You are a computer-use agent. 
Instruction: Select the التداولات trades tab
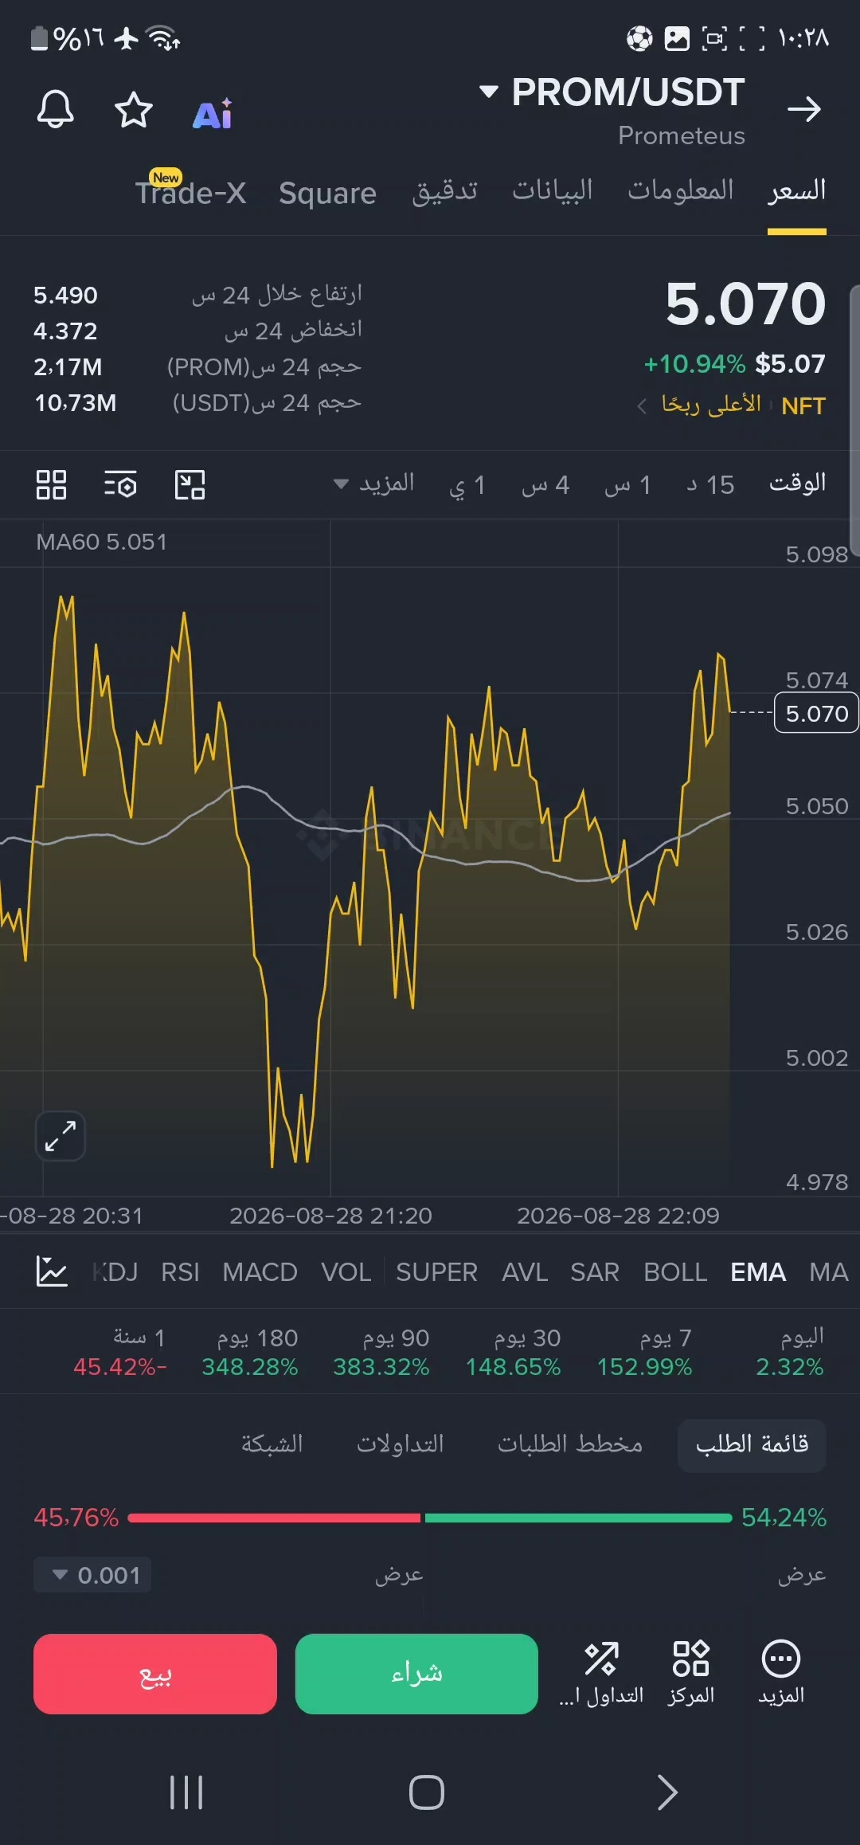pos(401,1444)
